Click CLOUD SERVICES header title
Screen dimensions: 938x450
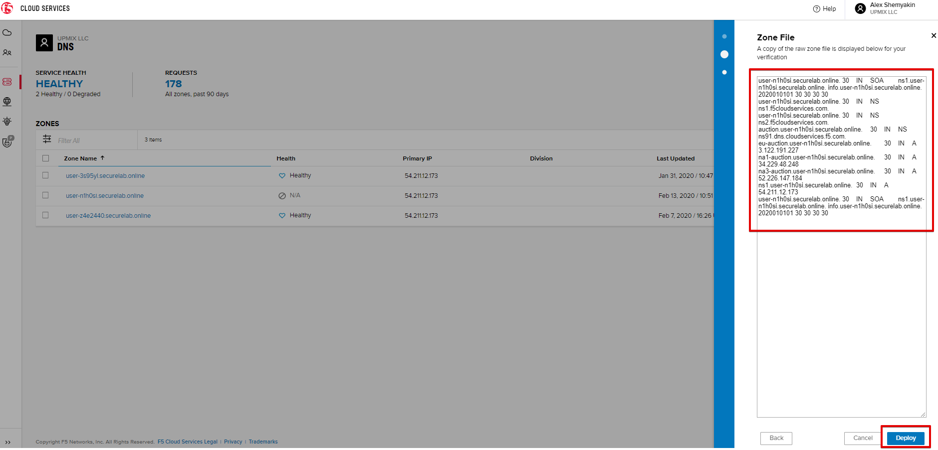[x=45, y=8]
